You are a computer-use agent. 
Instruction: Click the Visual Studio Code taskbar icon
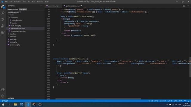(x=28, y=104)
